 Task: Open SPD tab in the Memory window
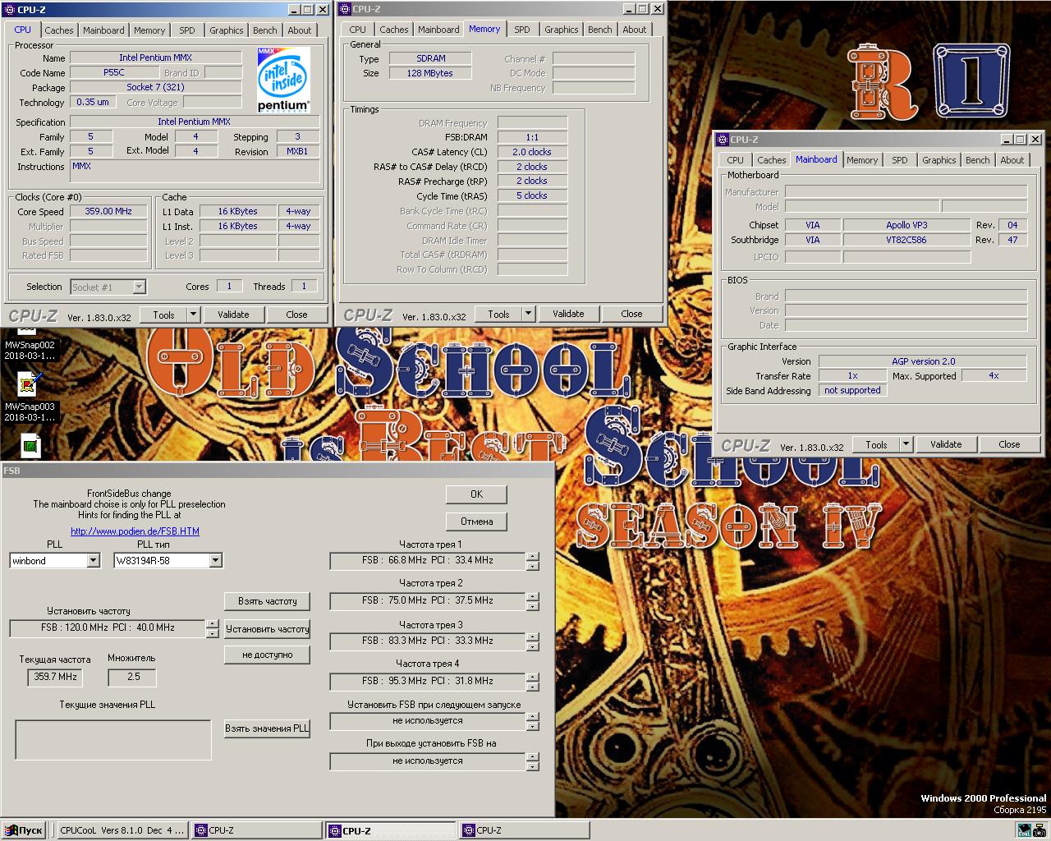pyautogui.click(x=522, y=30)
